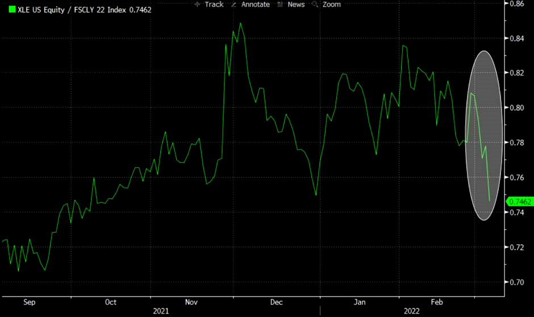This screenshot has width=534, height=317.
Task: Activate the Zoom toolbar label
Action: 332,5
